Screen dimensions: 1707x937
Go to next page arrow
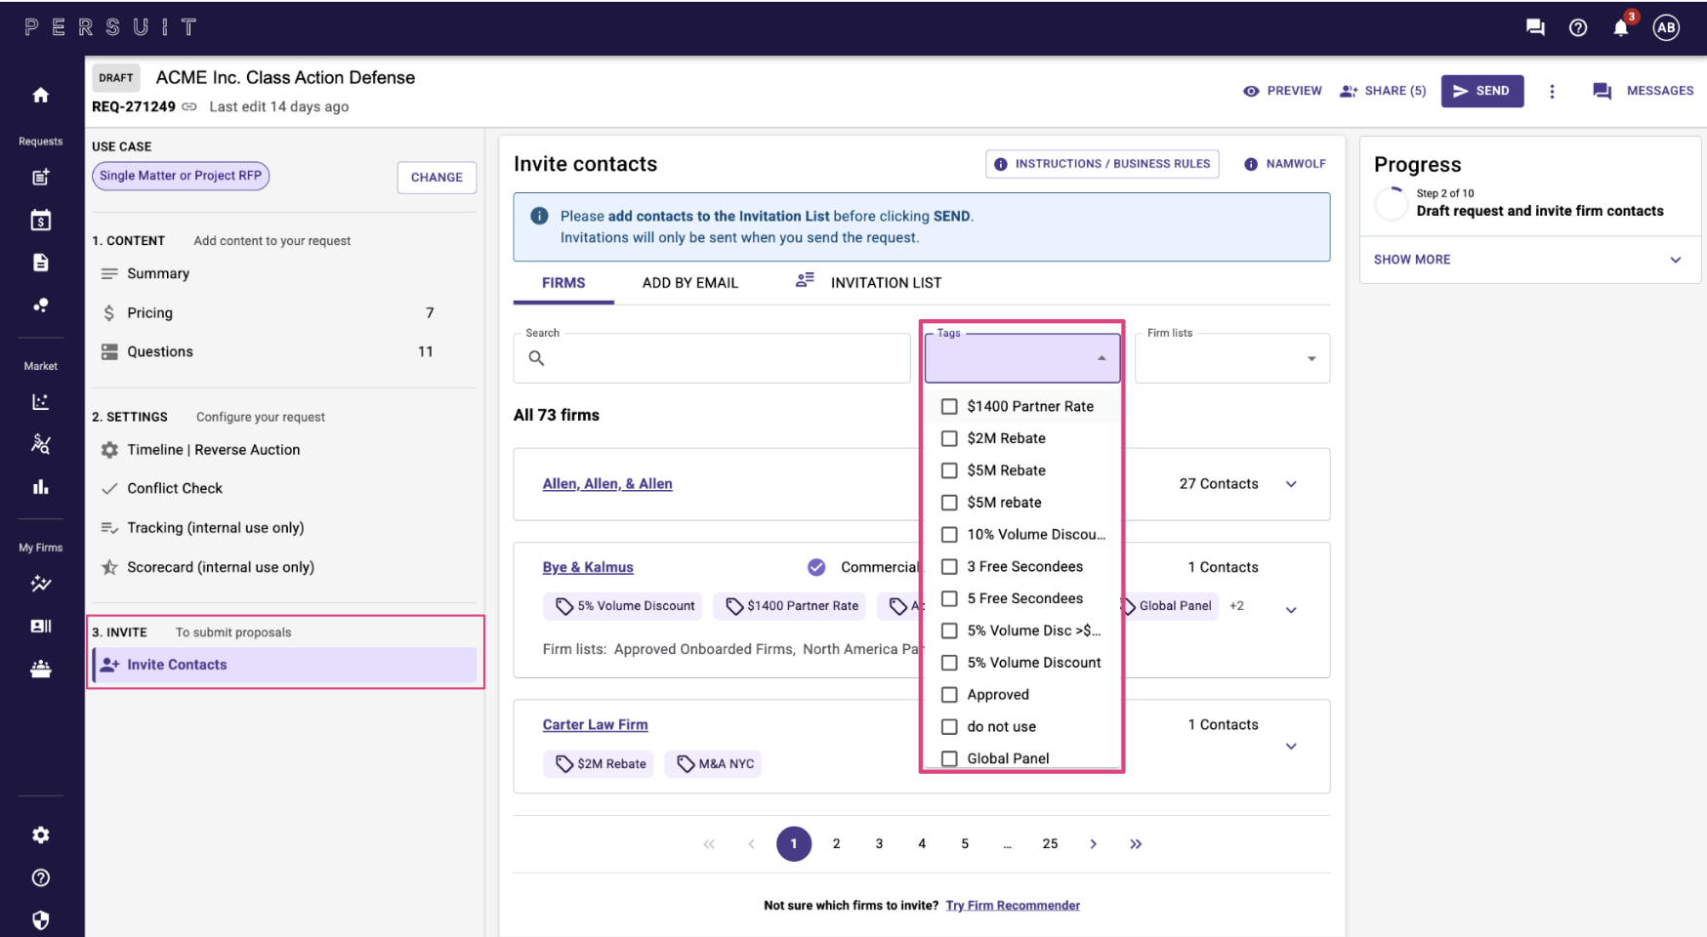click(1093, 844)
